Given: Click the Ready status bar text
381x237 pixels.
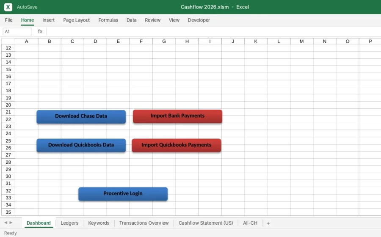Looking at the screenshot, I should 11,233.
